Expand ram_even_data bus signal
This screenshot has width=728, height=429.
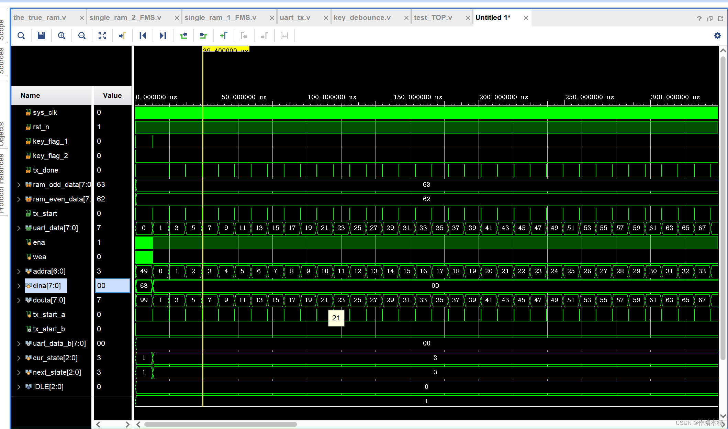tap(19, 199)
